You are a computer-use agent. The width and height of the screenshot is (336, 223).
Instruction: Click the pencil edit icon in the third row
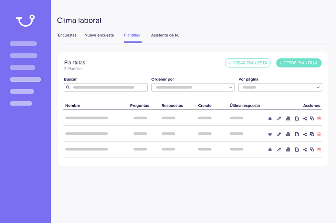click(x=279, y=150)
